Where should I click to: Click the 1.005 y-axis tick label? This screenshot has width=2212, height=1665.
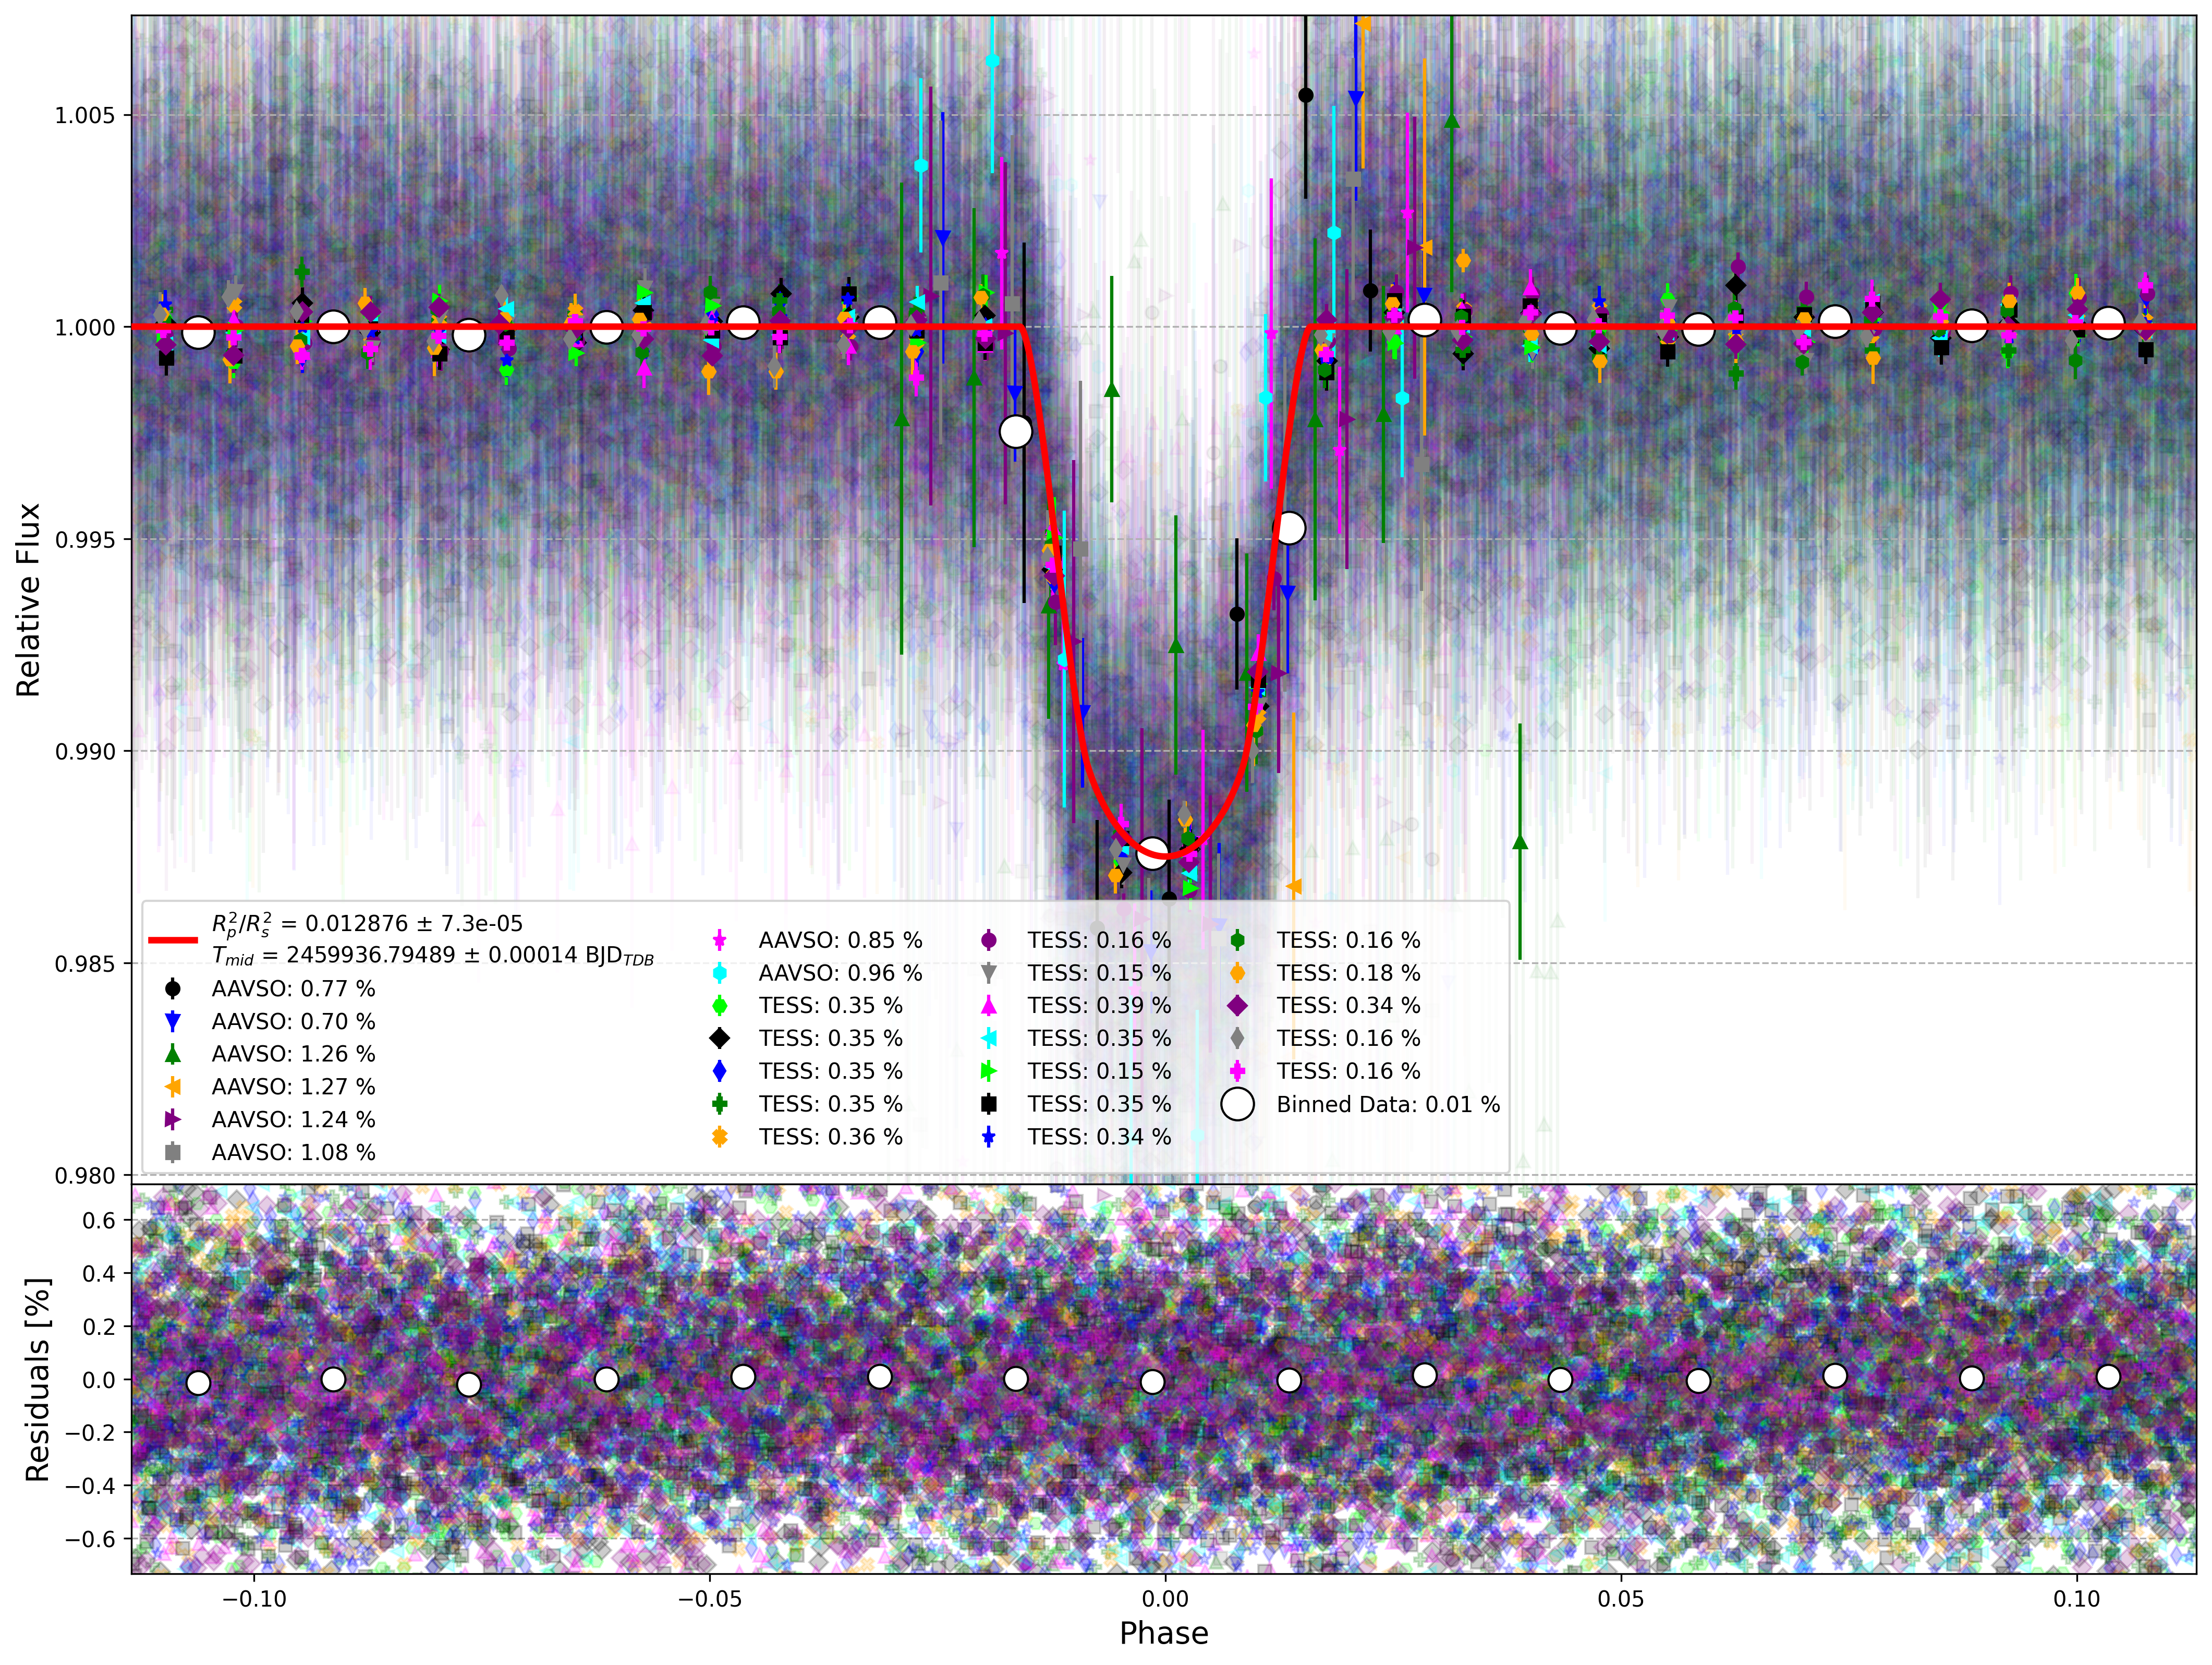click(x=85, y=116)
